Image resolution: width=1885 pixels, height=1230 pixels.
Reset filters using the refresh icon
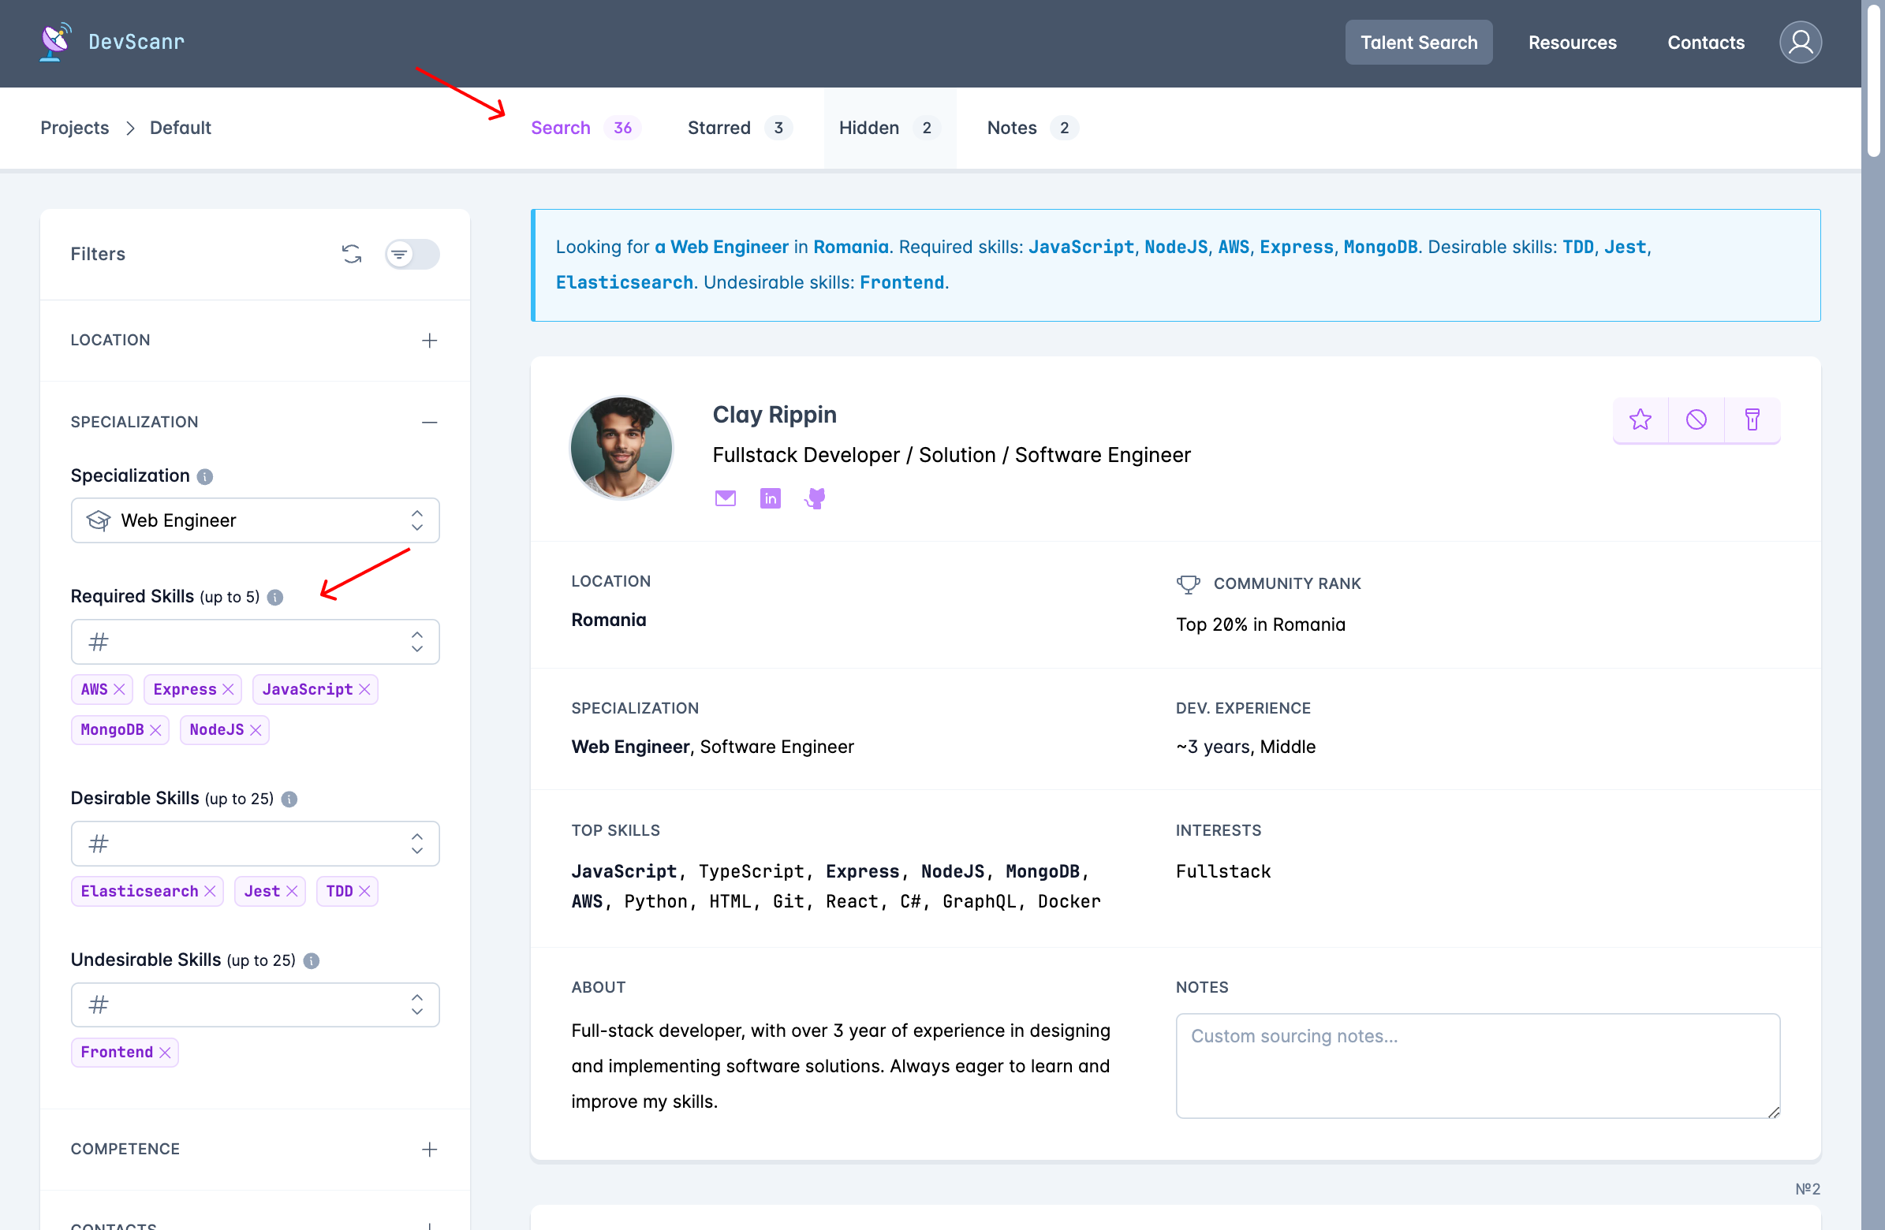click(x=353, y=254)
